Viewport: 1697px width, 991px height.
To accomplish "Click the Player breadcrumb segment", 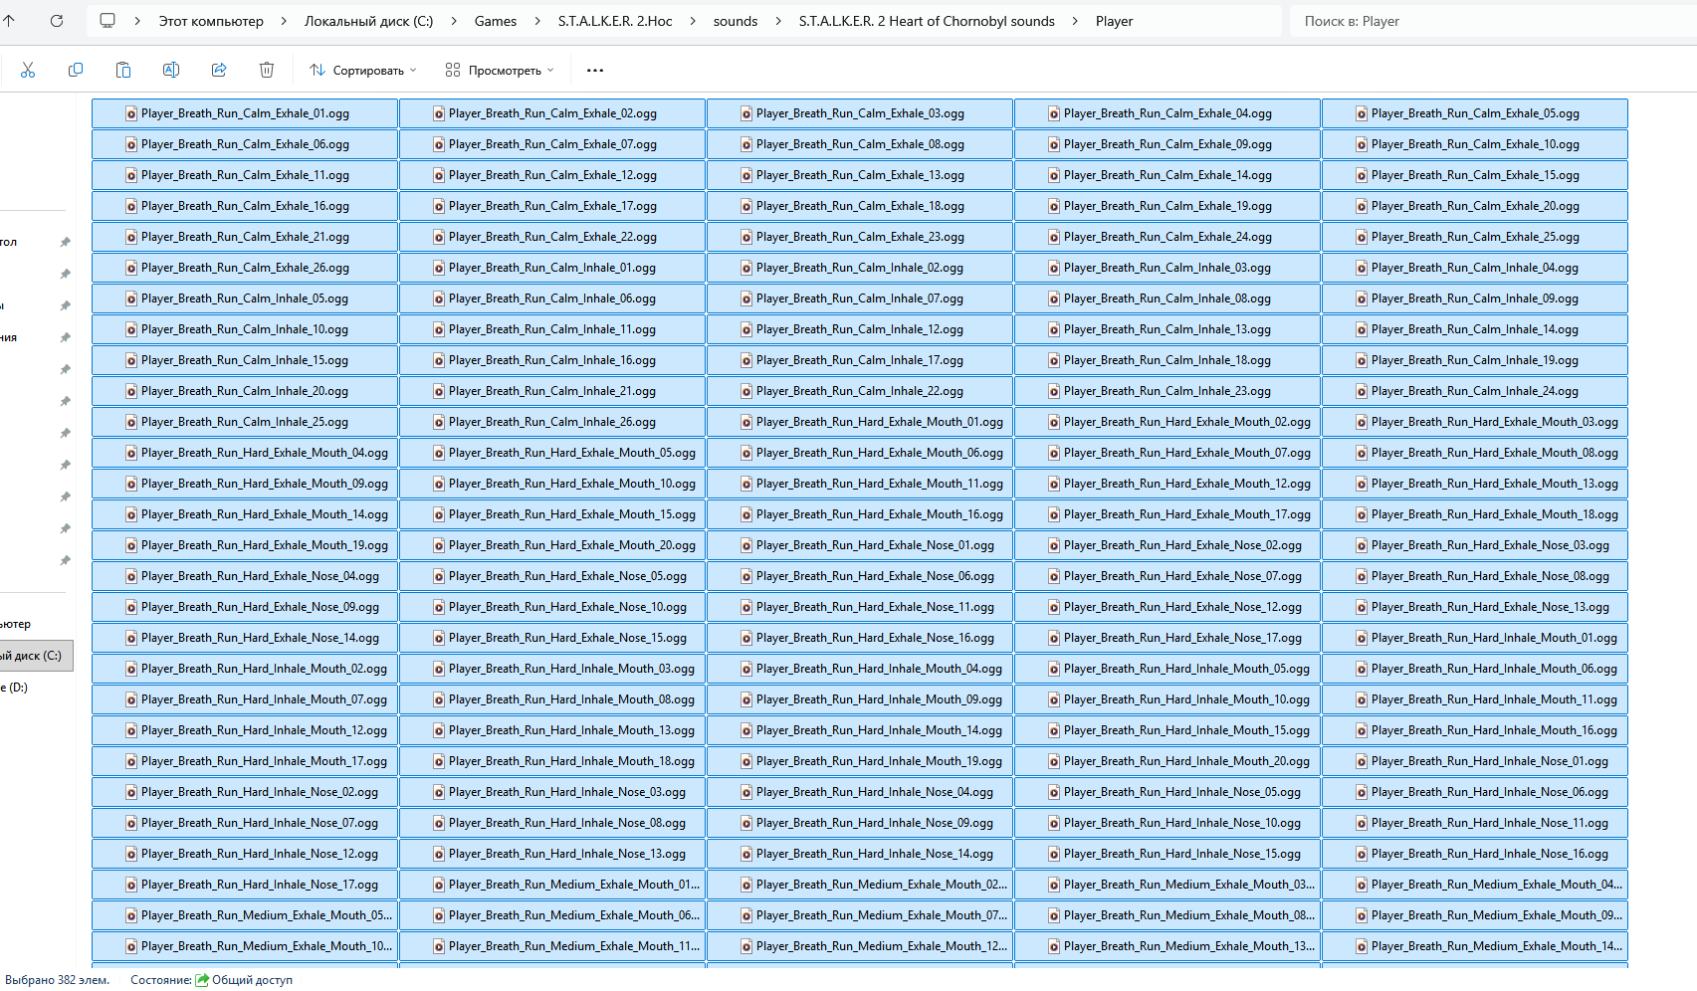I will point(1115,21).
